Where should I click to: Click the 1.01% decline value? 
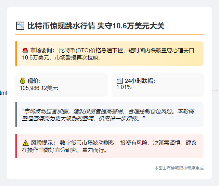[x=124, y=87]
